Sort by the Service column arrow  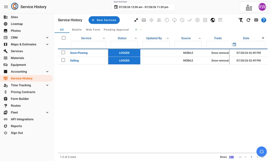coord(104,38)
